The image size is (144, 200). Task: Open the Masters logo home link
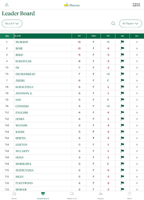point(72,5)
